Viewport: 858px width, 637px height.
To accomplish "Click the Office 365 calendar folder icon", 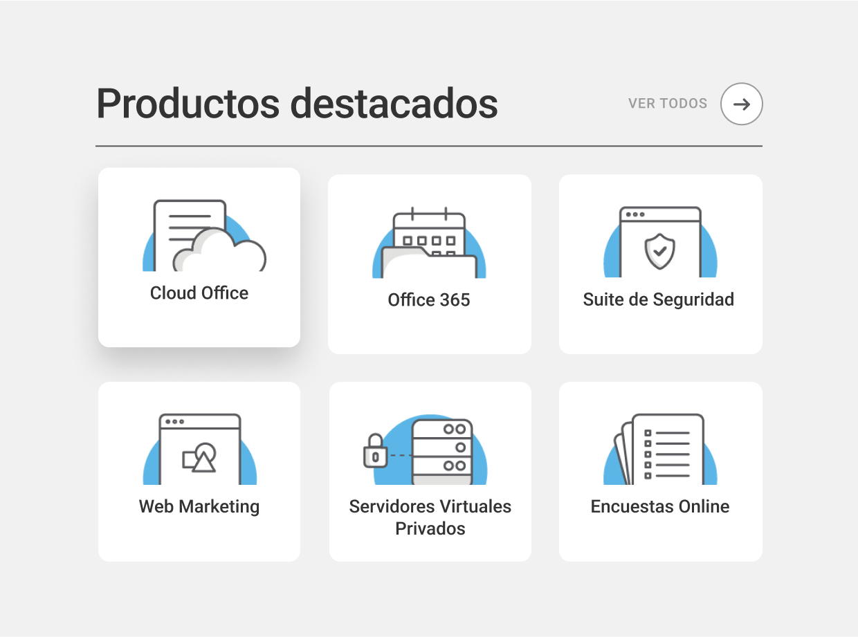I will pos(429,243).
